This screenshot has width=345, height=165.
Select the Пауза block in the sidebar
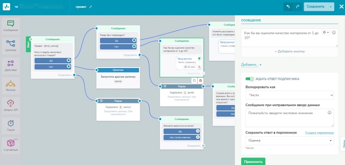coord(10,126)
